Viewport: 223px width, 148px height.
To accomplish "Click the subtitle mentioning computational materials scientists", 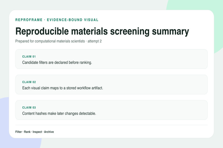I will coord(58,41).
